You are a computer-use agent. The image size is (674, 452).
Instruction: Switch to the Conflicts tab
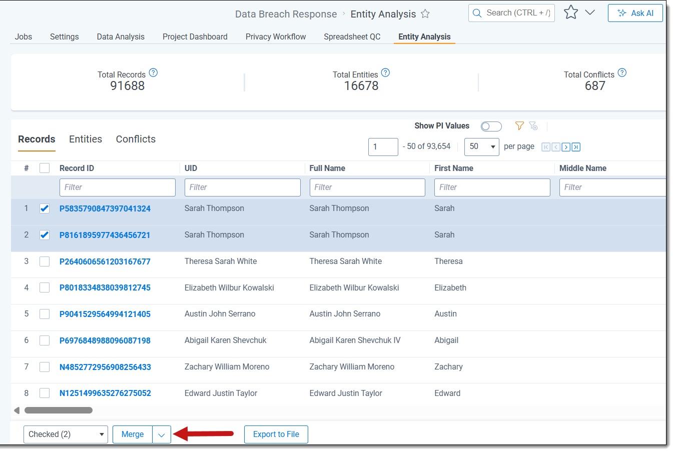[x=136, y=139]
